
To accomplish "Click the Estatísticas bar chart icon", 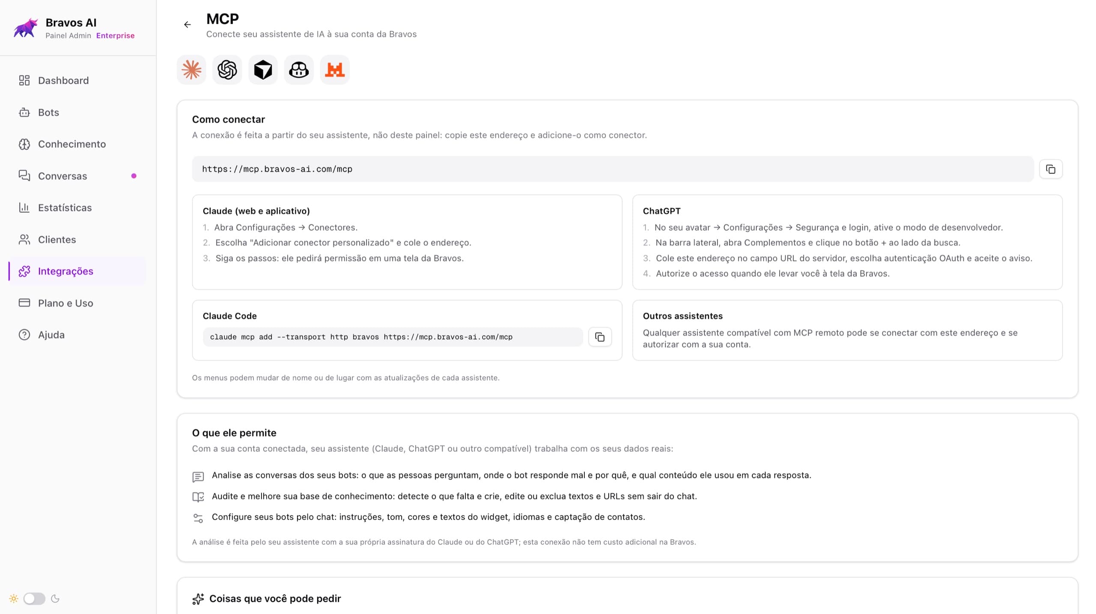I will 24,208.
